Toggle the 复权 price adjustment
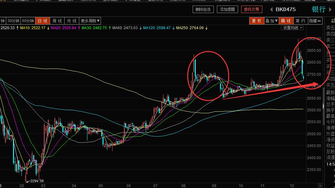This screenshot has height=188, width=335. (257, 21)
